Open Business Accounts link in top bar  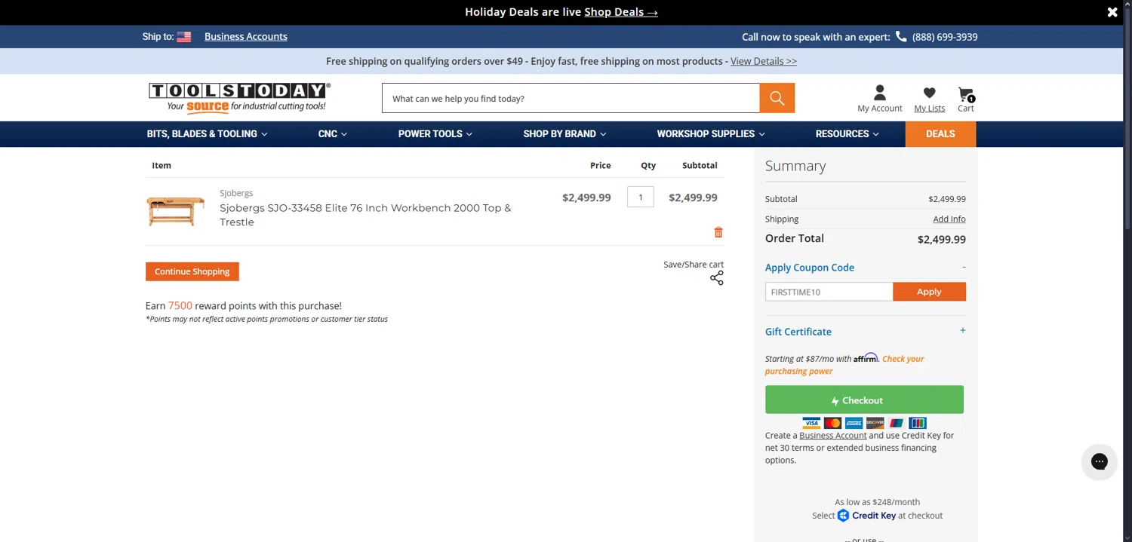[x=246, y=36]
